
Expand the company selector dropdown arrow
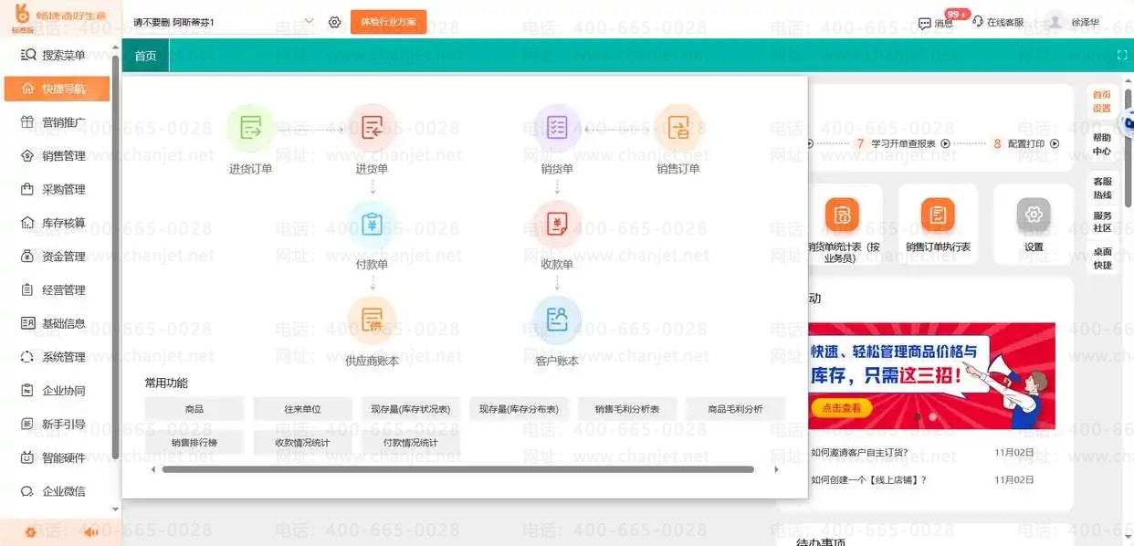pyautogui.click(x=309, y=21)
